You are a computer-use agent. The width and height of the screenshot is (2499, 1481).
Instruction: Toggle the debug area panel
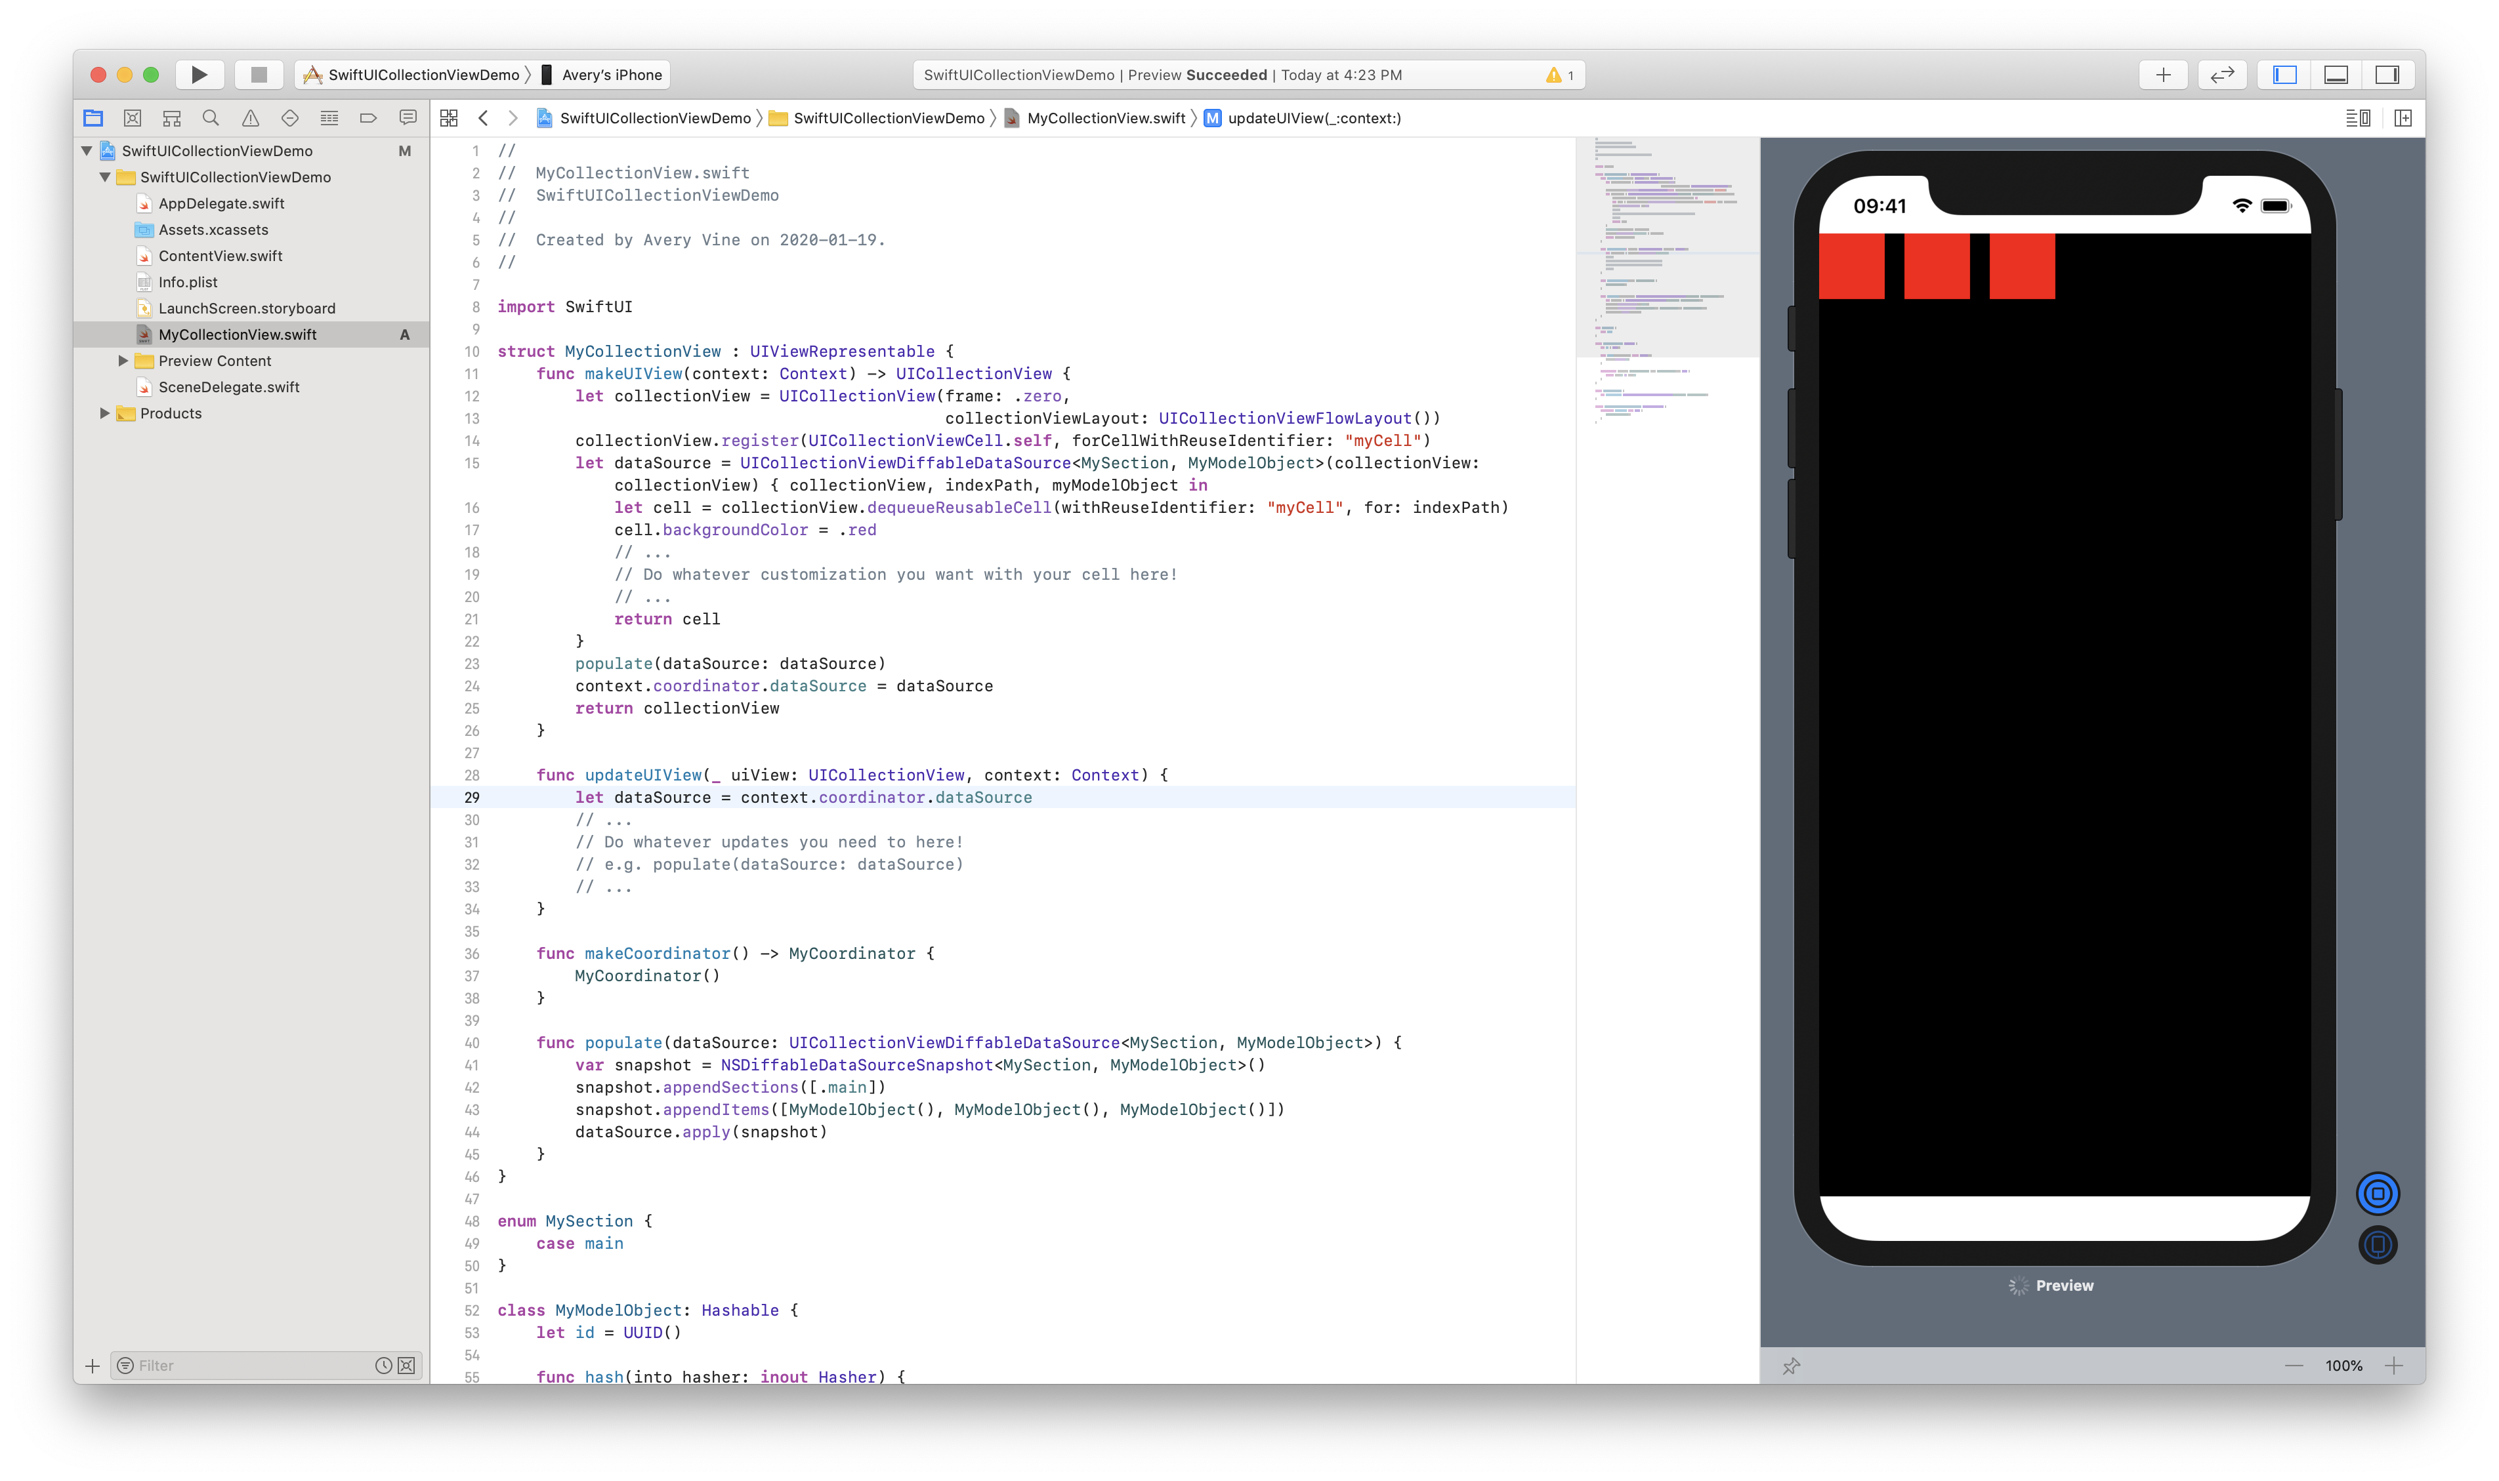click(2336, 75)
